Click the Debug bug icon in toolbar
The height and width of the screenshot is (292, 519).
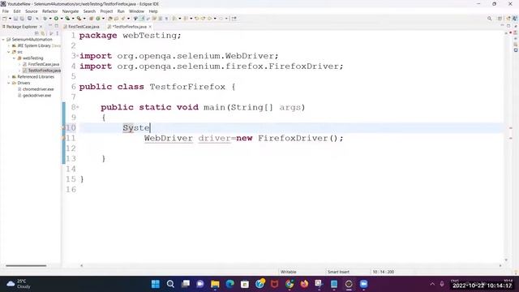(x=45, y=19)
